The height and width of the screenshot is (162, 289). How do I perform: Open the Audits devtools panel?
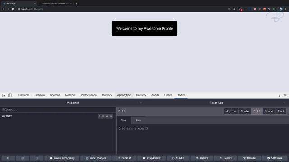pos(155,95)
